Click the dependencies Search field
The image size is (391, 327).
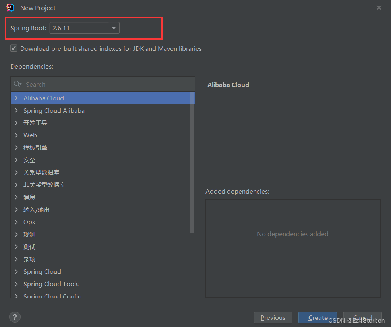103,84
